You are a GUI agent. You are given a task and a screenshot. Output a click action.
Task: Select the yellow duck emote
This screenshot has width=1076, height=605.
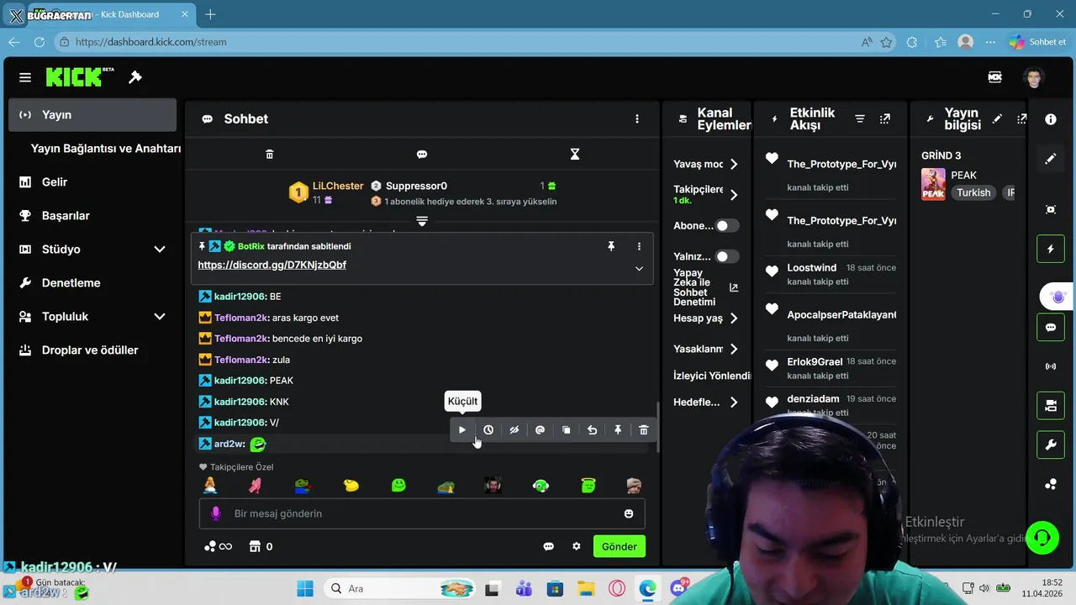point(351,486)
